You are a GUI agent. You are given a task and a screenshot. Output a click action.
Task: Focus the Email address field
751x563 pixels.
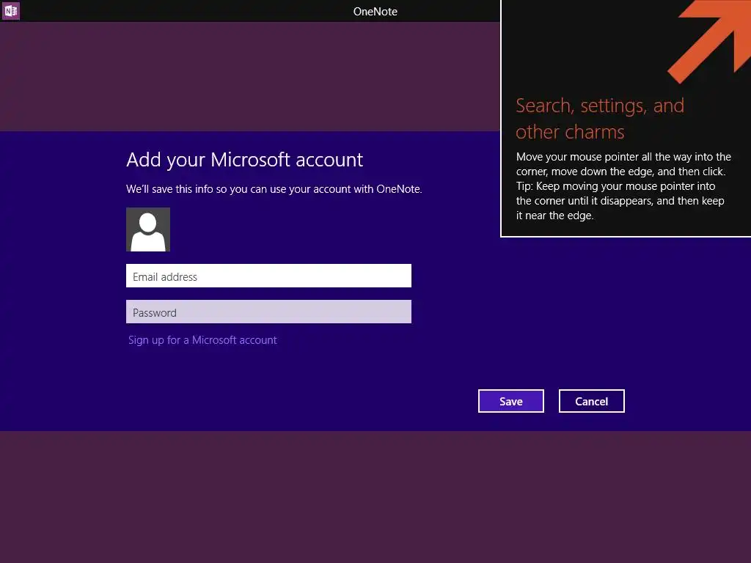pyautogui.click(x=268, y=276)
